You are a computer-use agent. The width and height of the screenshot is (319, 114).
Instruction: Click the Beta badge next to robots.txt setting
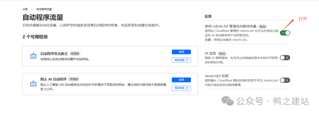(263, 26)
